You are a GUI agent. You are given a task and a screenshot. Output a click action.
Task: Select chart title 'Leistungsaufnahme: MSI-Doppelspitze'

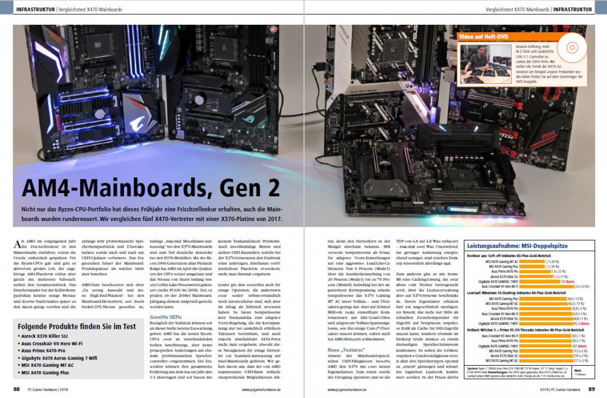tap(517, 246)
